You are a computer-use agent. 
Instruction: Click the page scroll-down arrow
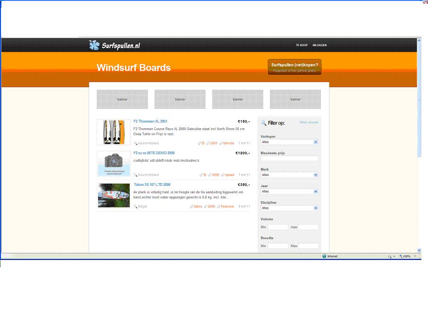pyautogui.click(x=419, y=250)
